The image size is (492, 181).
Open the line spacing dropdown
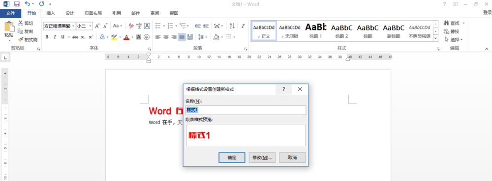coord(203,37)
